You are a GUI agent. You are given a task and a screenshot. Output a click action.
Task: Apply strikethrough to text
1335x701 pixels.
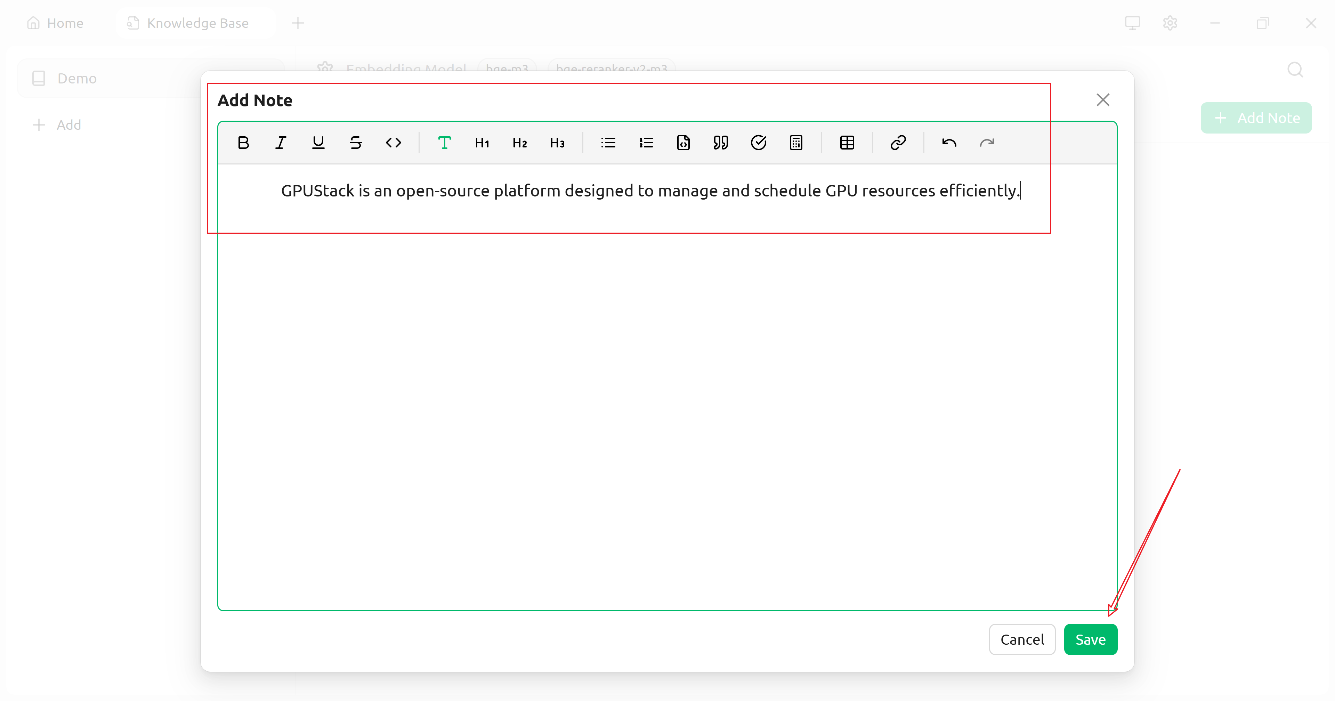356,143
